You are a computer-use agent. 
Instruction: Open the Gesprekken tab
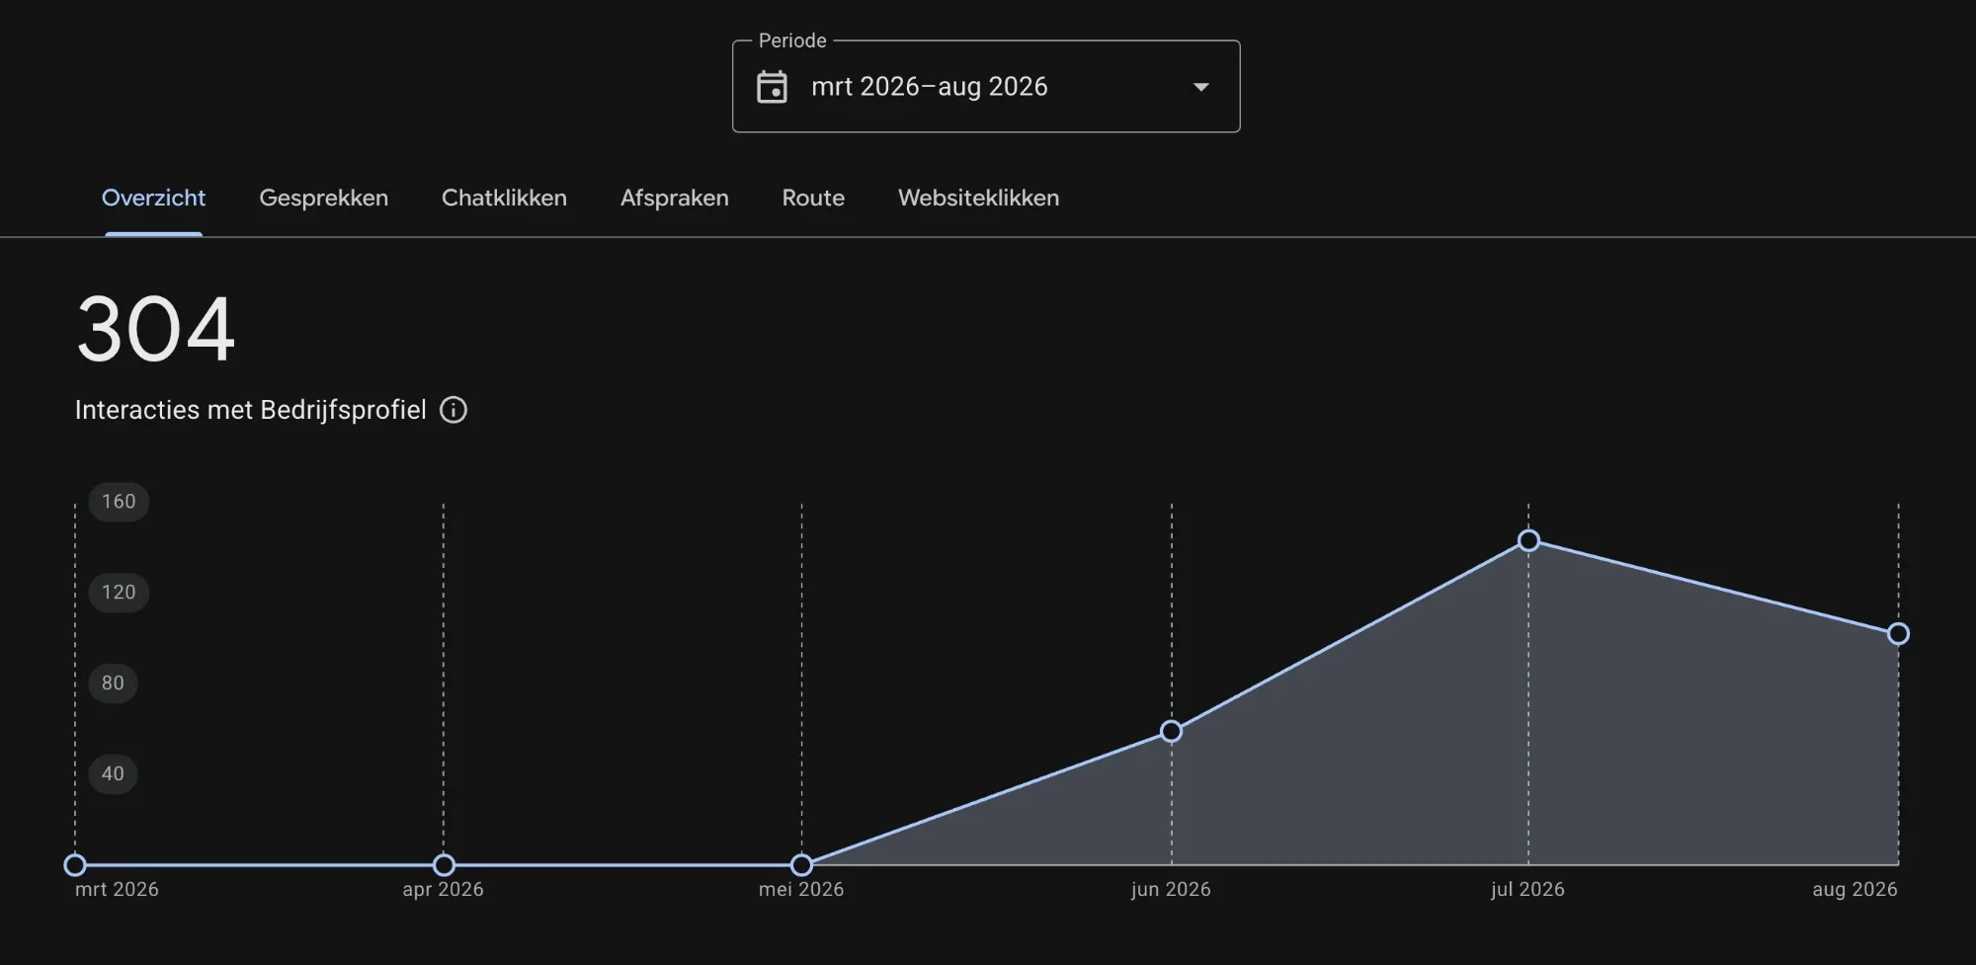coord(323,198)
